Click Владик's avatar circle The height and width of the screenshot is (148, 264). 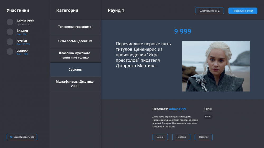[10, 32]
